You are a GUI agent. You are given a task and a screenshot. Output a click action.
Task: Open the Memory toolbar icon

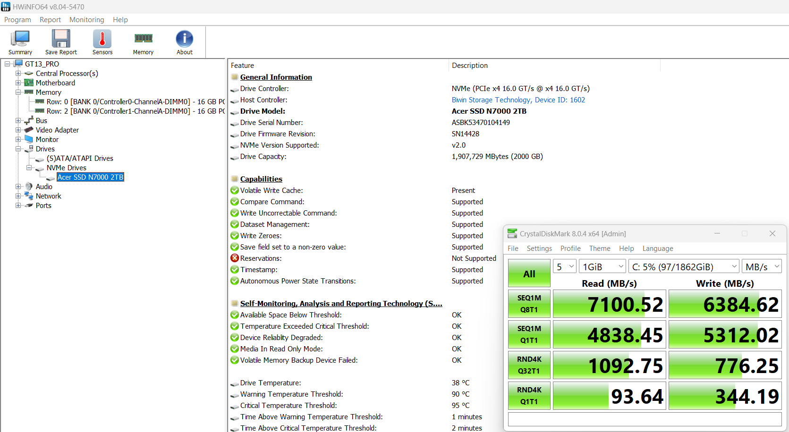[144, 38]
